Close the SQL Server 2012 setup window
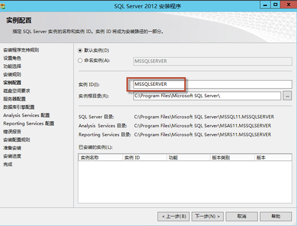 click(x=288, y=4)
